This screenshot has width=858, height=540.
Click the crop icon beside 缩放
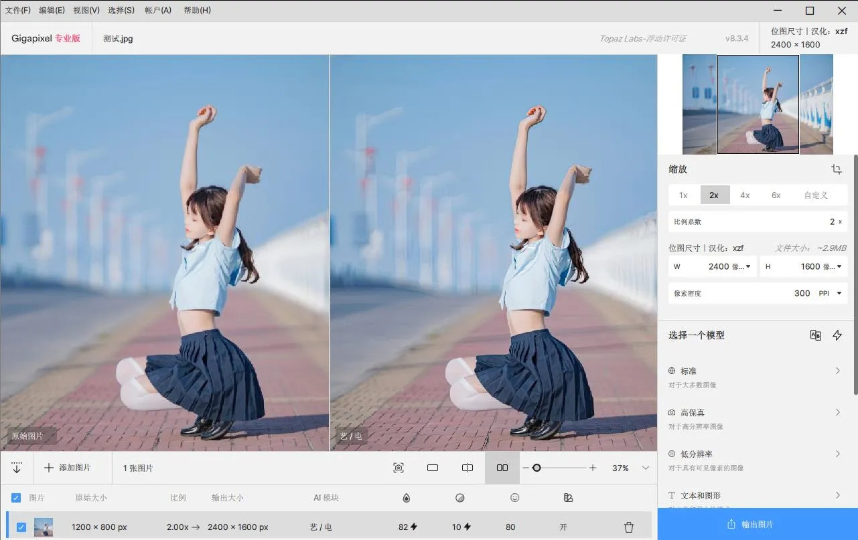point(837,169)
